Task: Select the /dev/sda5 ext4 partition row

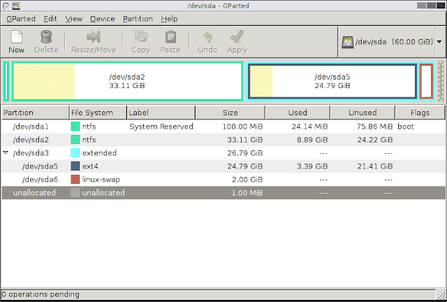Action: coord(223,166)
